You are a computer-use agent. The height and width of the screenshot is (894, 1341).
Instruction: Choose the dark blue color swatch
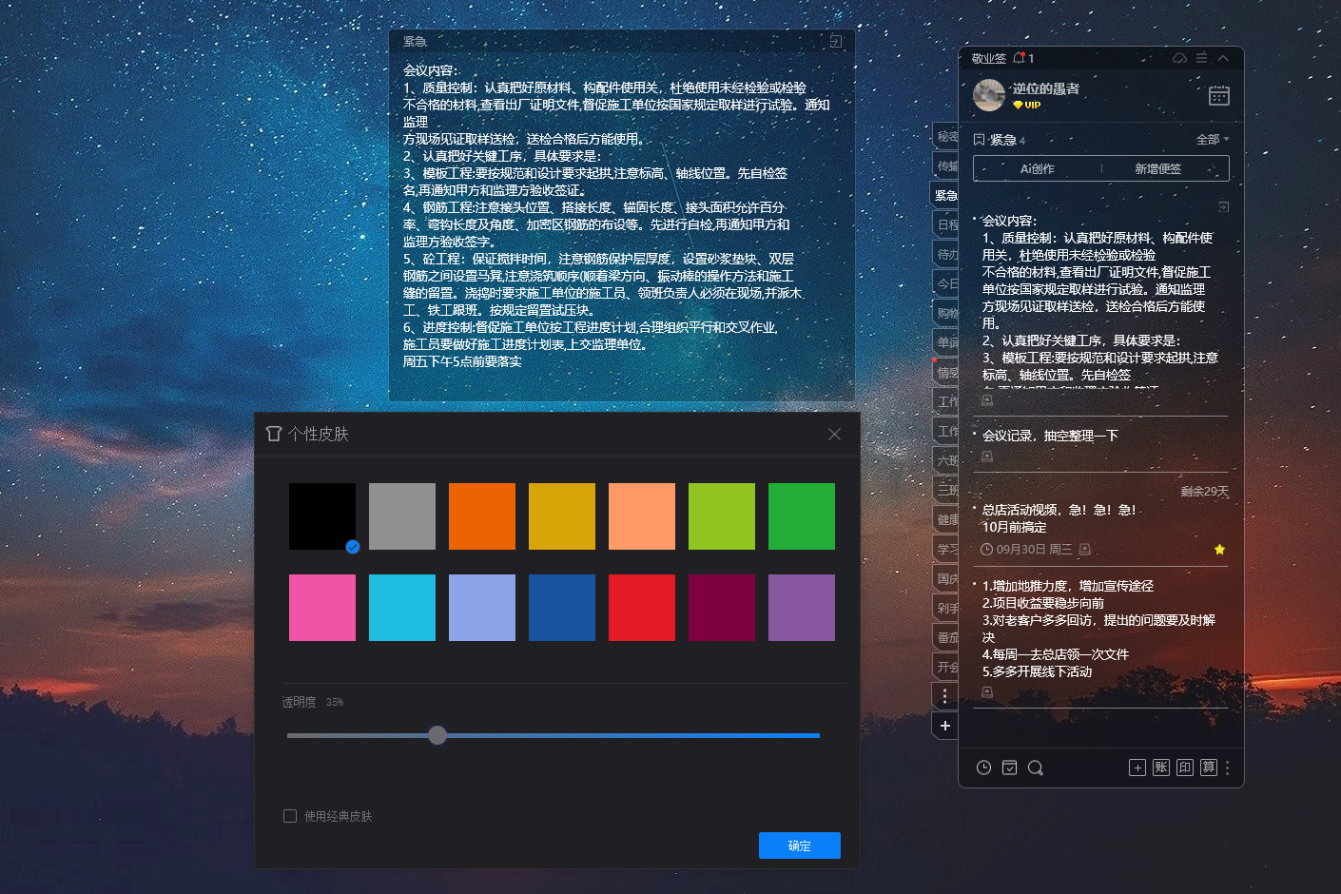562,608
